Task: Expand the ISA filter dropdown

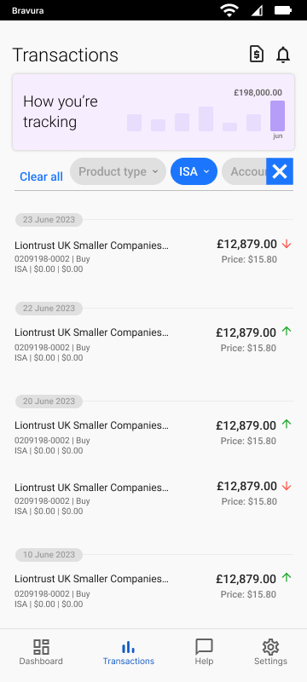Action: [194, 171]
